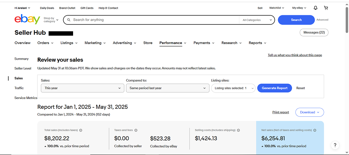Select Sales in the left sidebar
Image resolution: width=349 pixels, height=155 pixels.
(x=19, y=78)
